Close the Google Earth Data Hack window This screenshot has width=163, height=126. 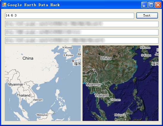[x=158, y=5]
